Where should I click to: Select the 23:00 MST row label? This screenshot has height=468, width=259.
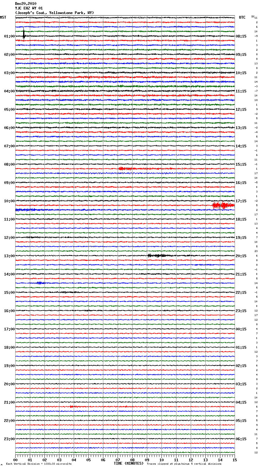pyautogui.click(x=9, y=439)
